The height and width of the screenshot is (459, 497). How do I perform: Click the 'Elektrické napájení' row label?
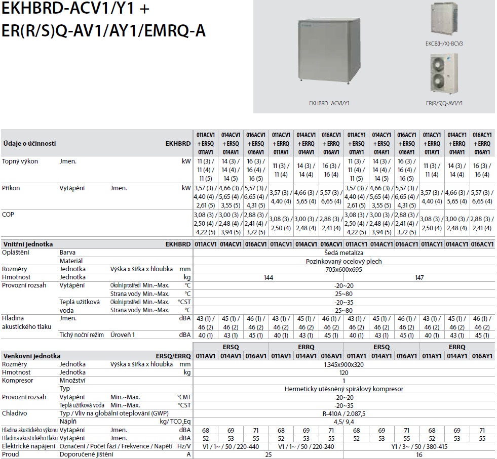(28, 446)
